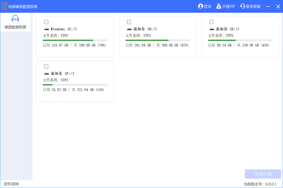The image size is (283, 188).
Task: Click the login user icon
Action: click(201, 6)
